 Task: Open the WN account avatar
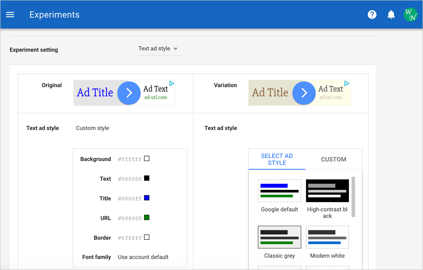(x=410, y=14)
